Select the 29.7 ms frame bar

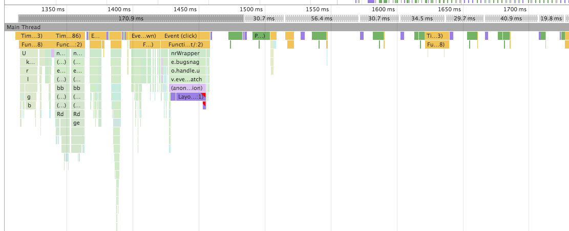point(465,18)
